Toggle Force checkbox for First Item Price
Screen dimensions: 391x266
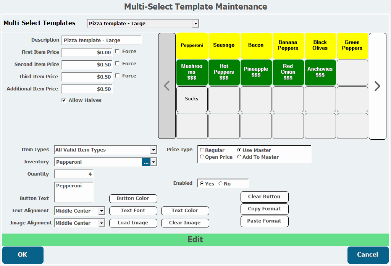[x=118, y=52]
